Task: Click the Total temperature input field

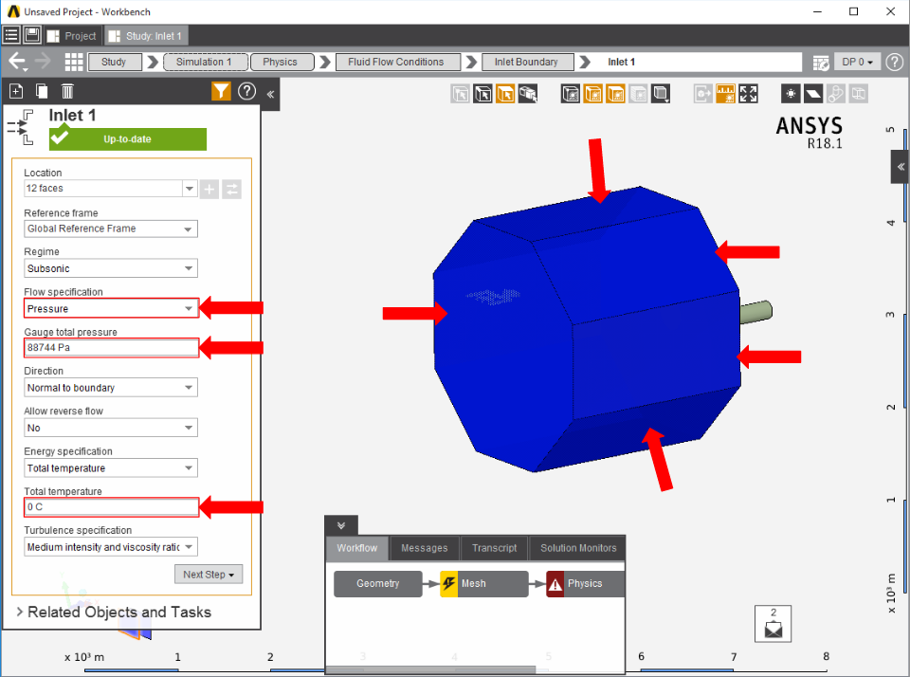Action: (x=111, y=507)
